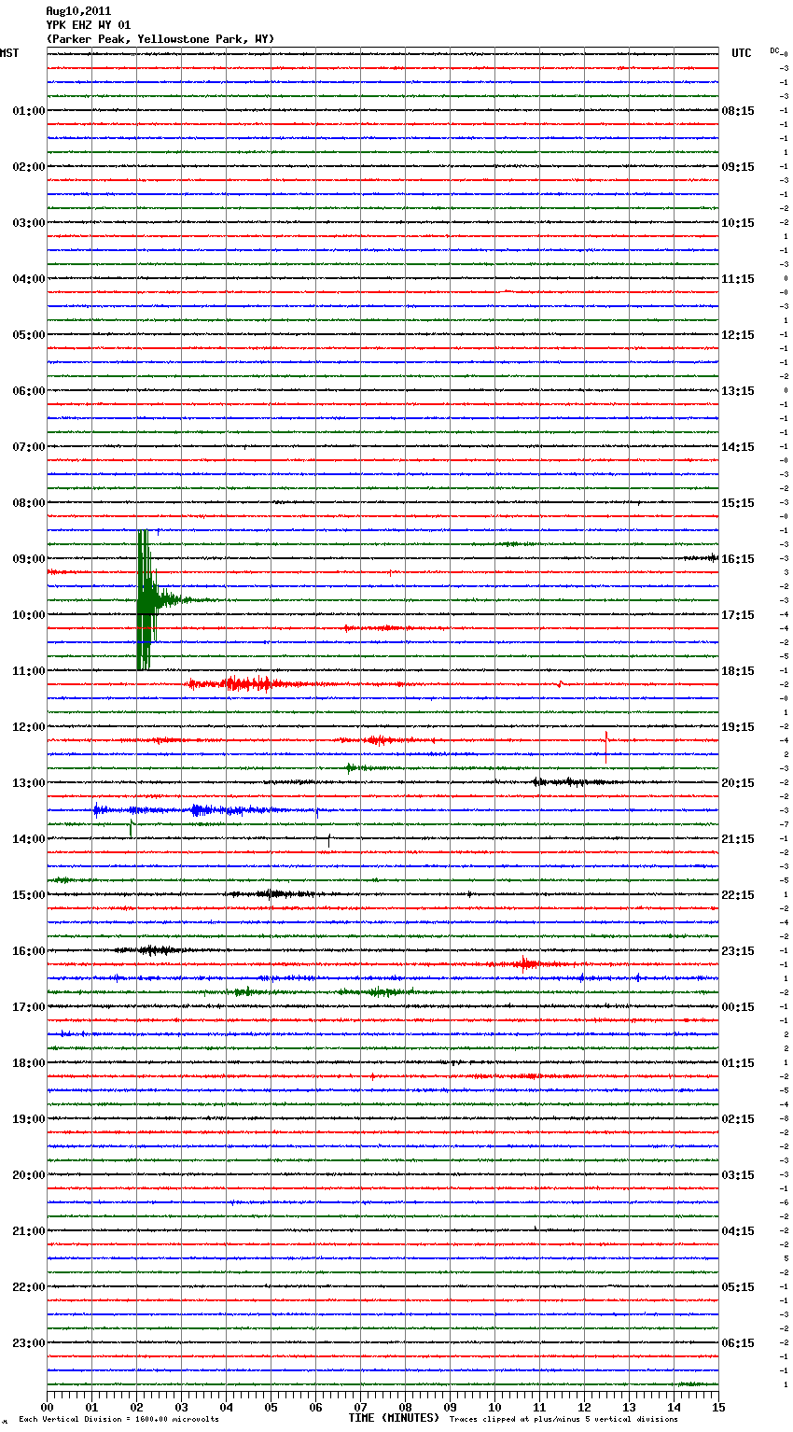Select the 15:00 MST row label
This screenshot has height=1432, width=793.
coord(29,895)
